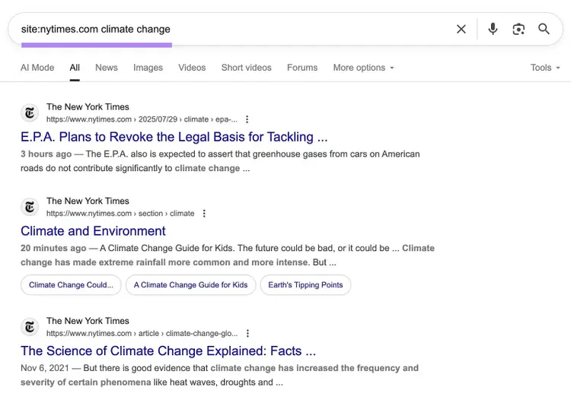The height and width of the screenshot is (403, 571).
Task: Click 'Nov 6, 2021' snippet date
Action: (x=45, y=368)
